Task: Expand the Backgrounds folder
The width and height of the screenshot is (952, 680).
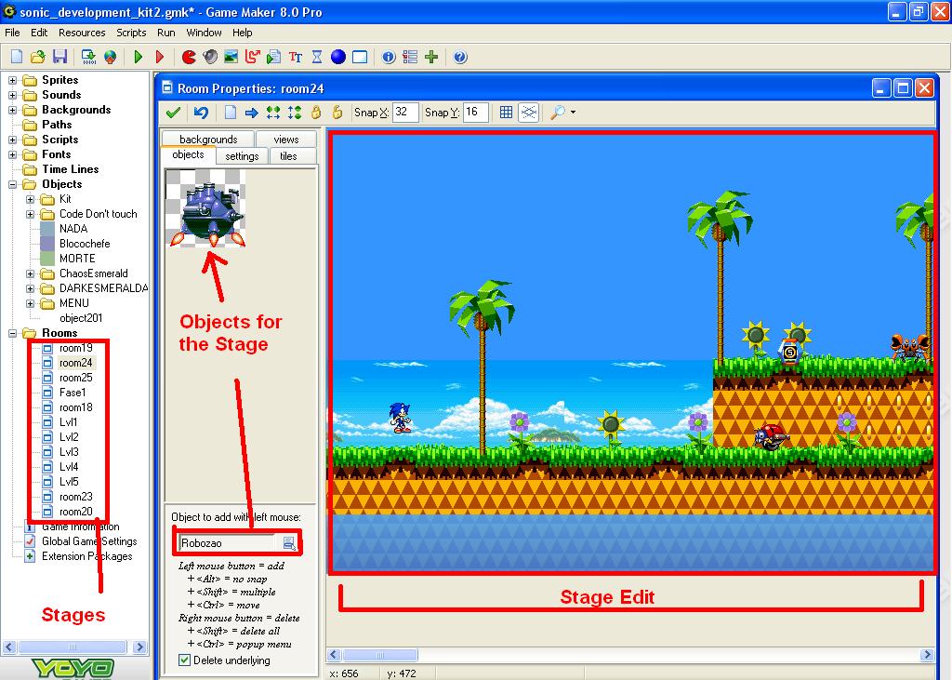Action: click(x=12, y=110)
